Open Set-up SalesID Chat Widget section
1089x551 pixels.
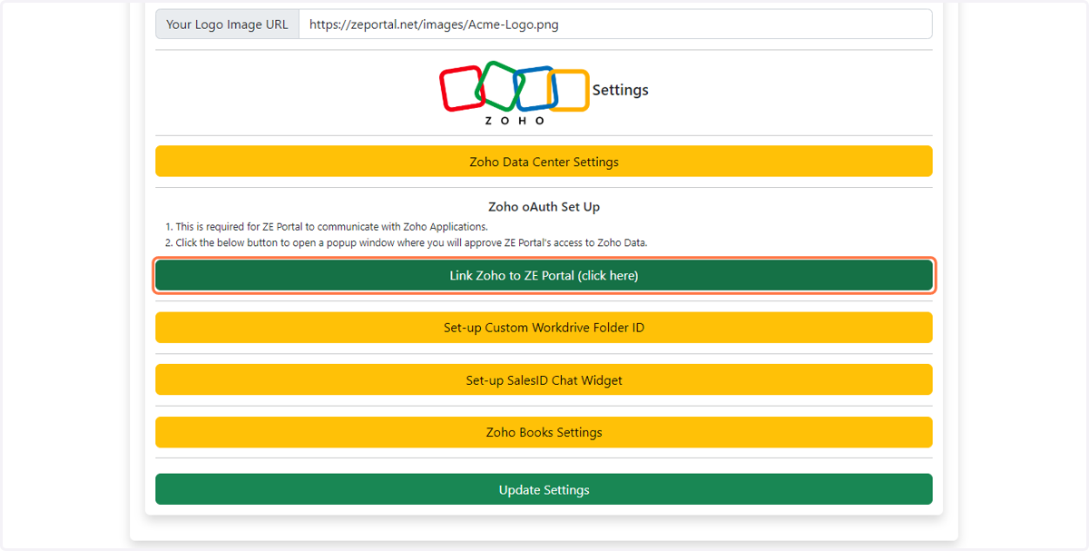tap(544, 380)
